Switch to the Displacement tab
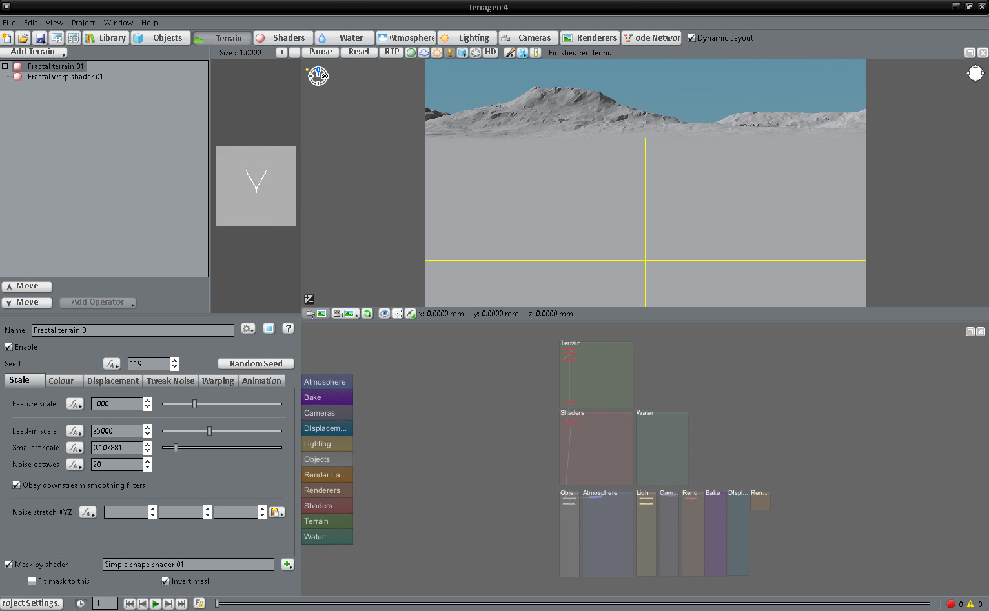Screen dimensions: 989x611 pyautogui.click(x=113, y=381)
